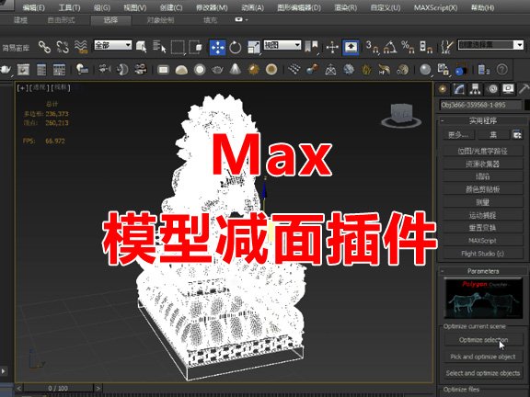Open the rendered frame window icon
530x397 pixels.
pos(23,70)
